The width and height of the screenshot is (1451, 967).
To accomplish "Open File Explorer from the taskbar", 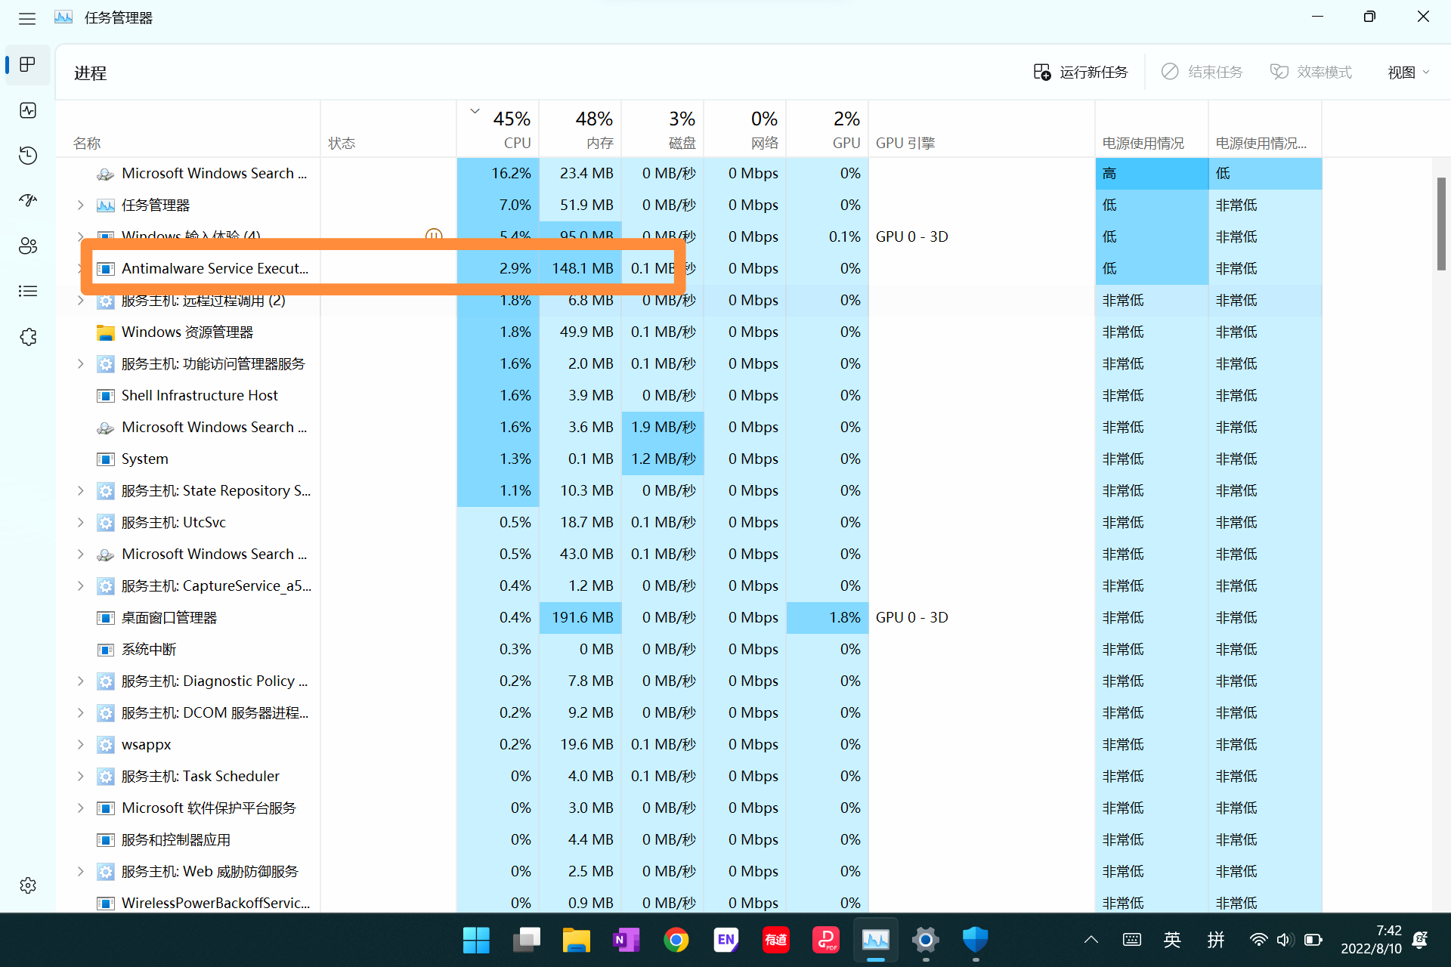I will tap(576, 940).
